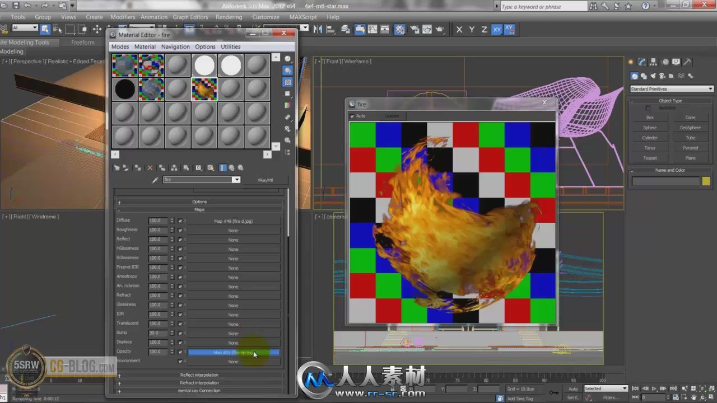Image resolution: width=717 pixels, height=403 pixels.
Task: Open the Standard Primitives dropdown
Action: pyautogui.click(x=672, y=89)
